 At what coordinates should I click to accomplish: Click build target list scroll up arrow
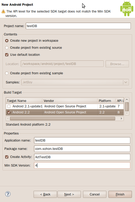pos(127,100)
